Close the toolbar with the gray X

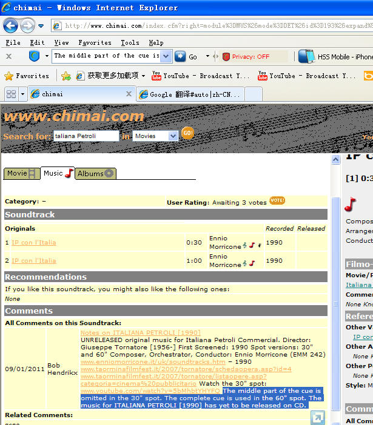pos(8,56)
